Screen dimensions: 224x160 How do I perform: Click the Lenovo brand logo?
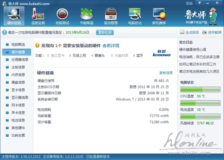[162, 53]
